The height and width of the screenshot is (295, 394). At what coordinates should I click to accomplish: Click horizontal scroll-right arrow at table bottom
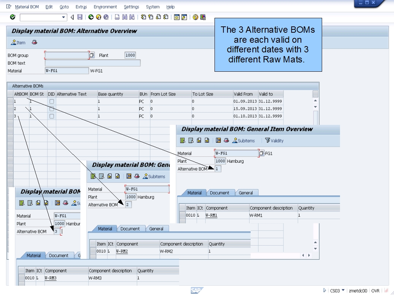click(x=309, y=255)
